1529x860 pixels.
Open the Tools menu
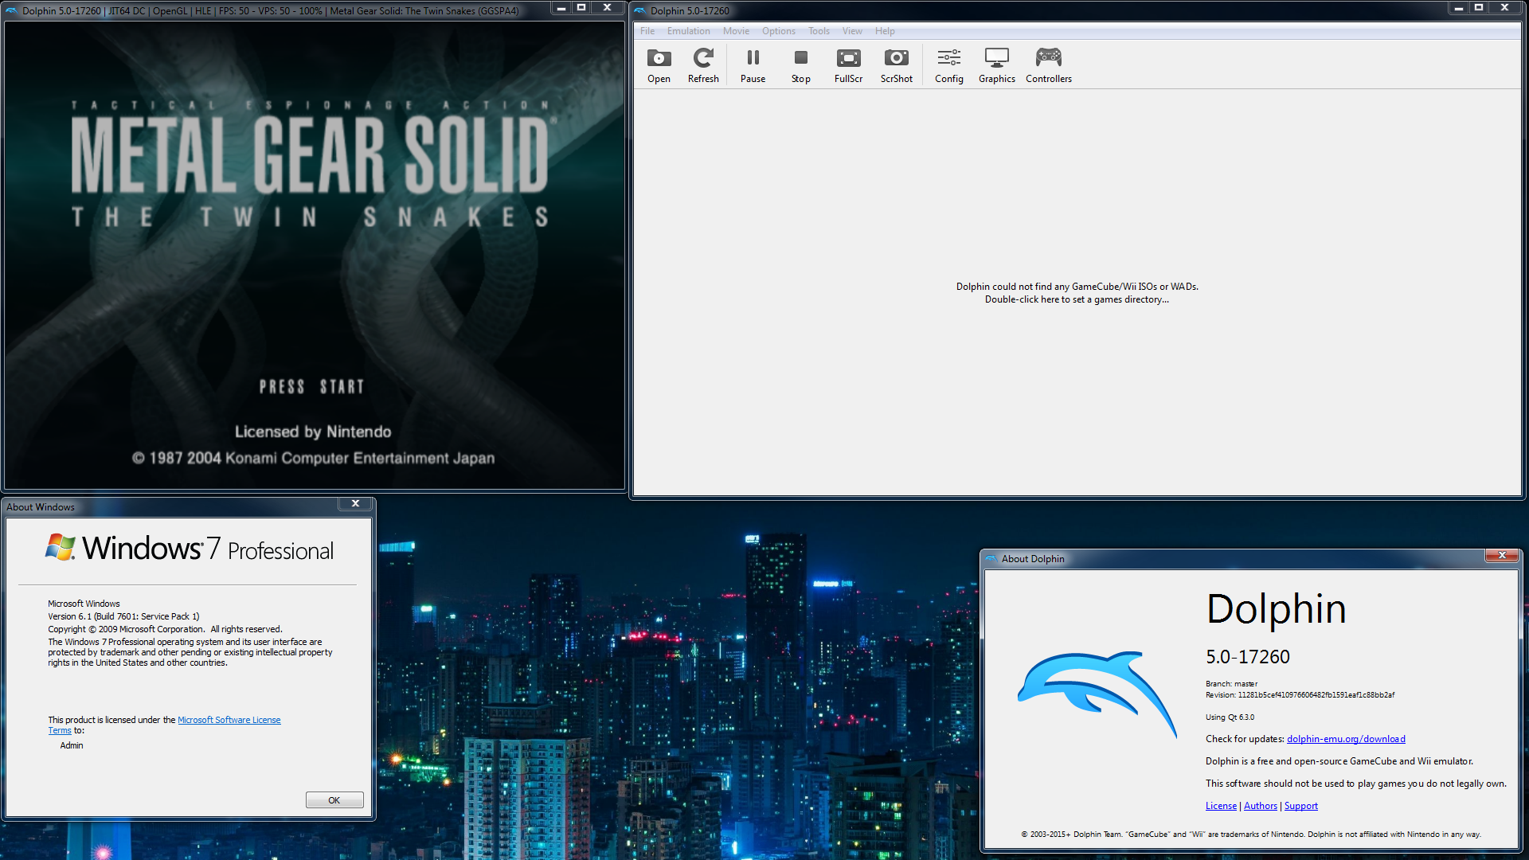click(819, 31)
